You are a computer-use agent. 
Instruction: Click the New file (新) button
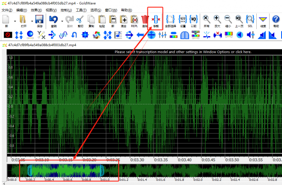pyautogui.click(x=7, y=21)
